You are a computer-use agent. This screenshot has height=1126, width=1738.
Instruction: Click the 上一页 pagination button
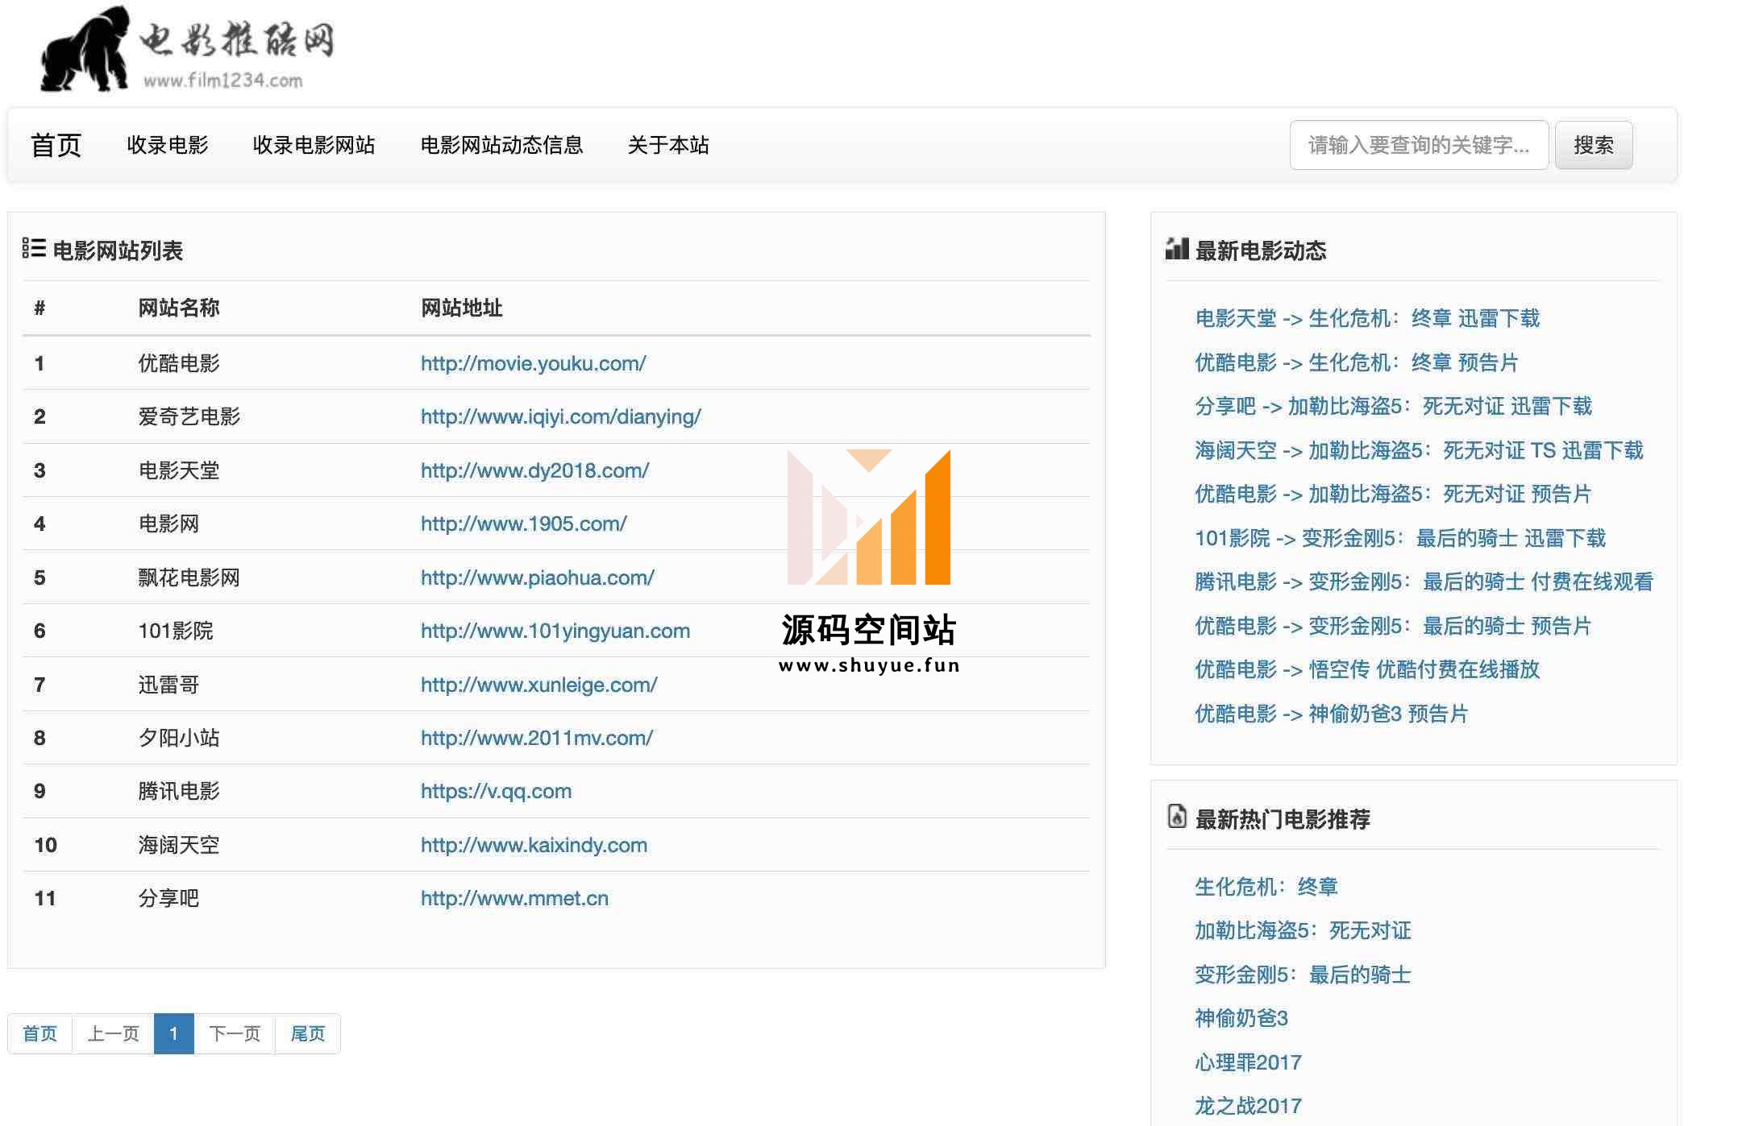(114, 1033)
